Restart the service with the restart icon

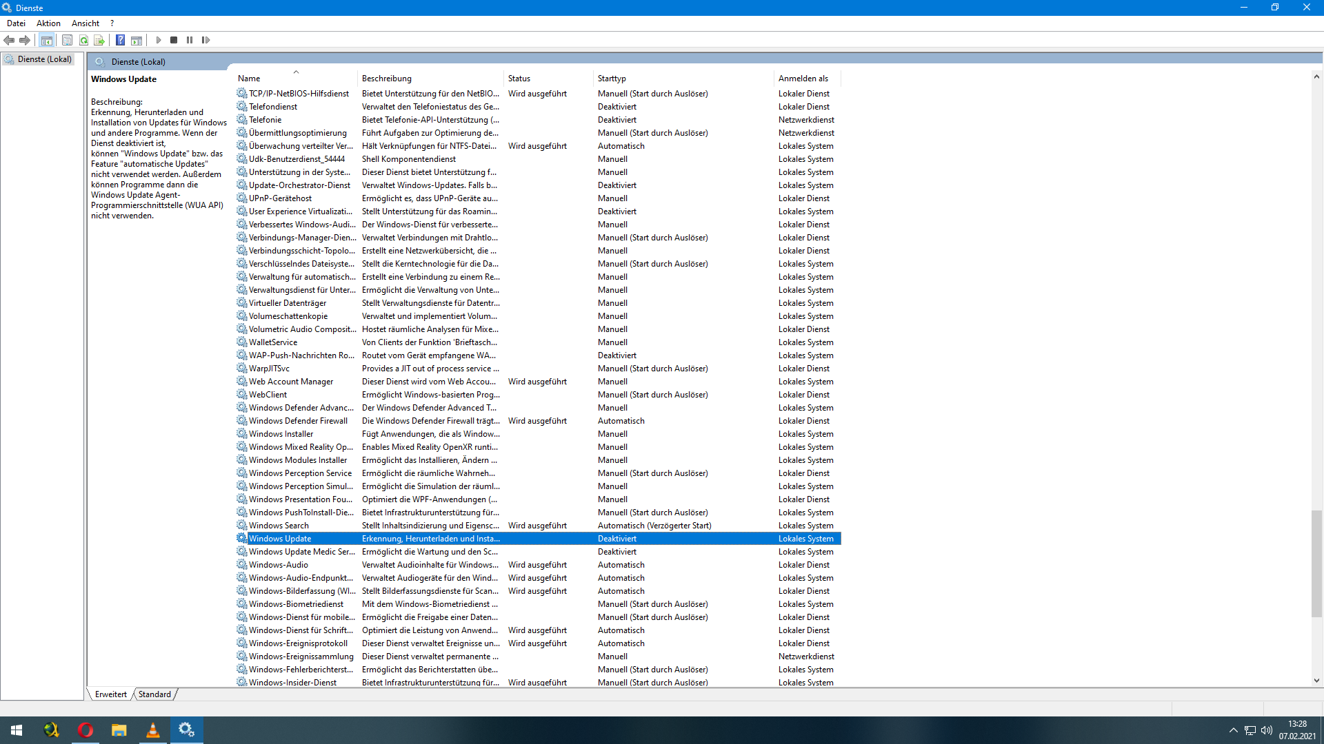[x=205, y=40]
